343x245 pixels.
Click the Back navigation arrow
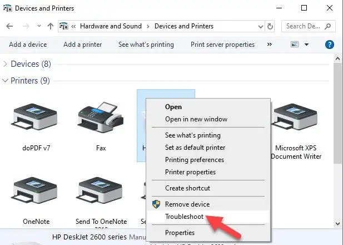pos(9,26)
